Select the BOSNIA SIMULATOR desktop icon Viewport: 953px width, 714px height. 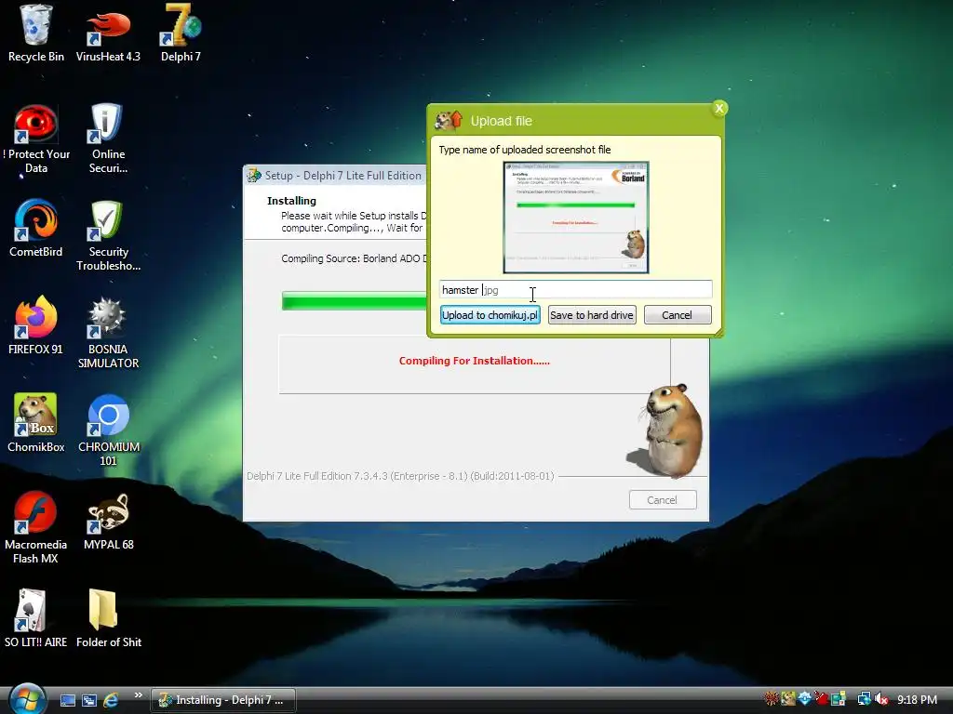(108, 334)
